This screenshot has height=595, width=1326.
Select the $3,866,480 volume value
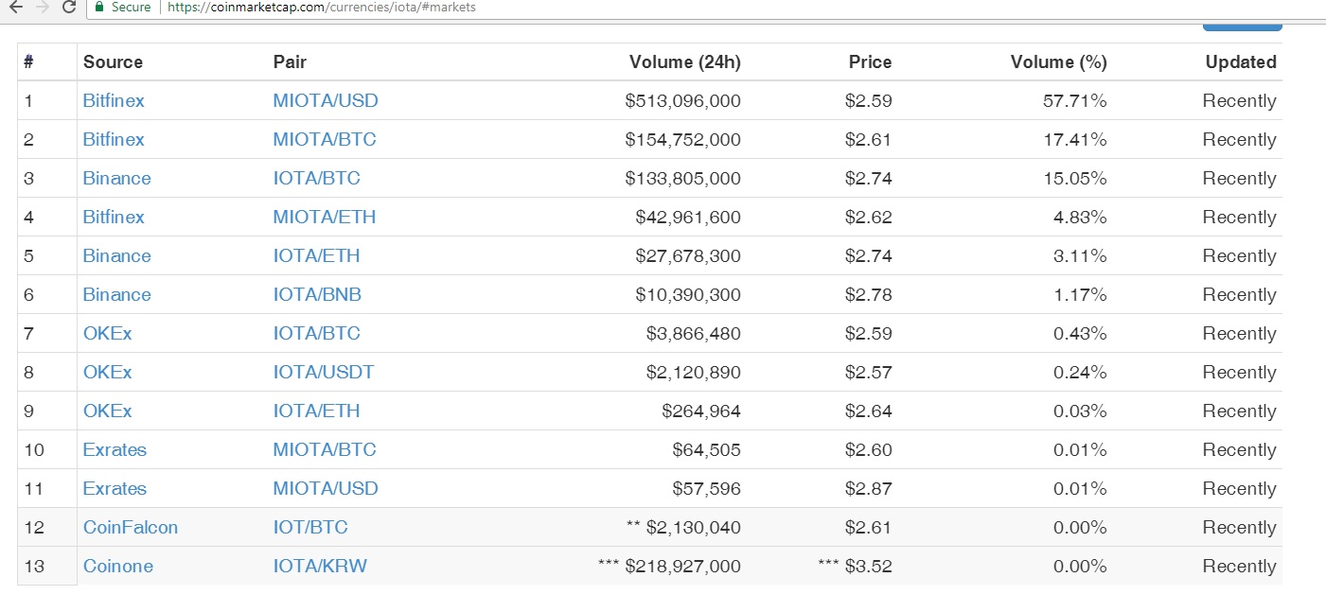[x=694, y=333]
